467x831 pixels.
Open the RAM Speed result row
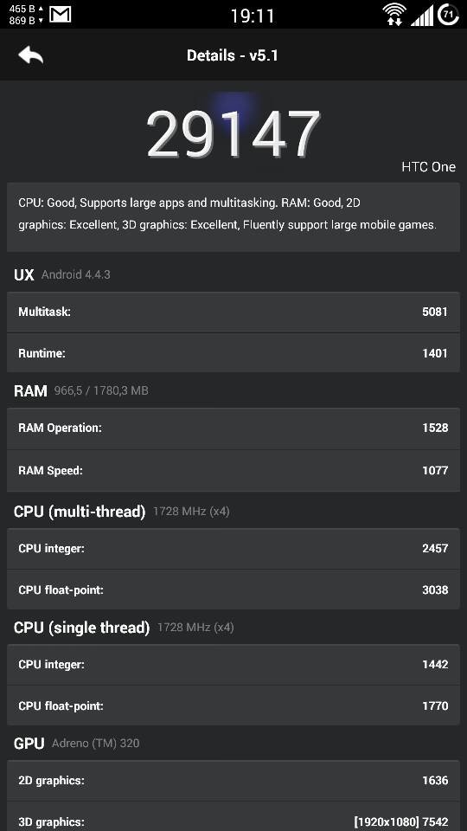point(233,471)
